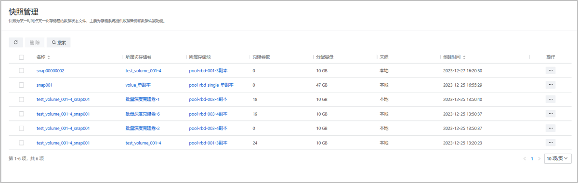Open volume link 批量深度克隆卷-1

pos(142,100)
